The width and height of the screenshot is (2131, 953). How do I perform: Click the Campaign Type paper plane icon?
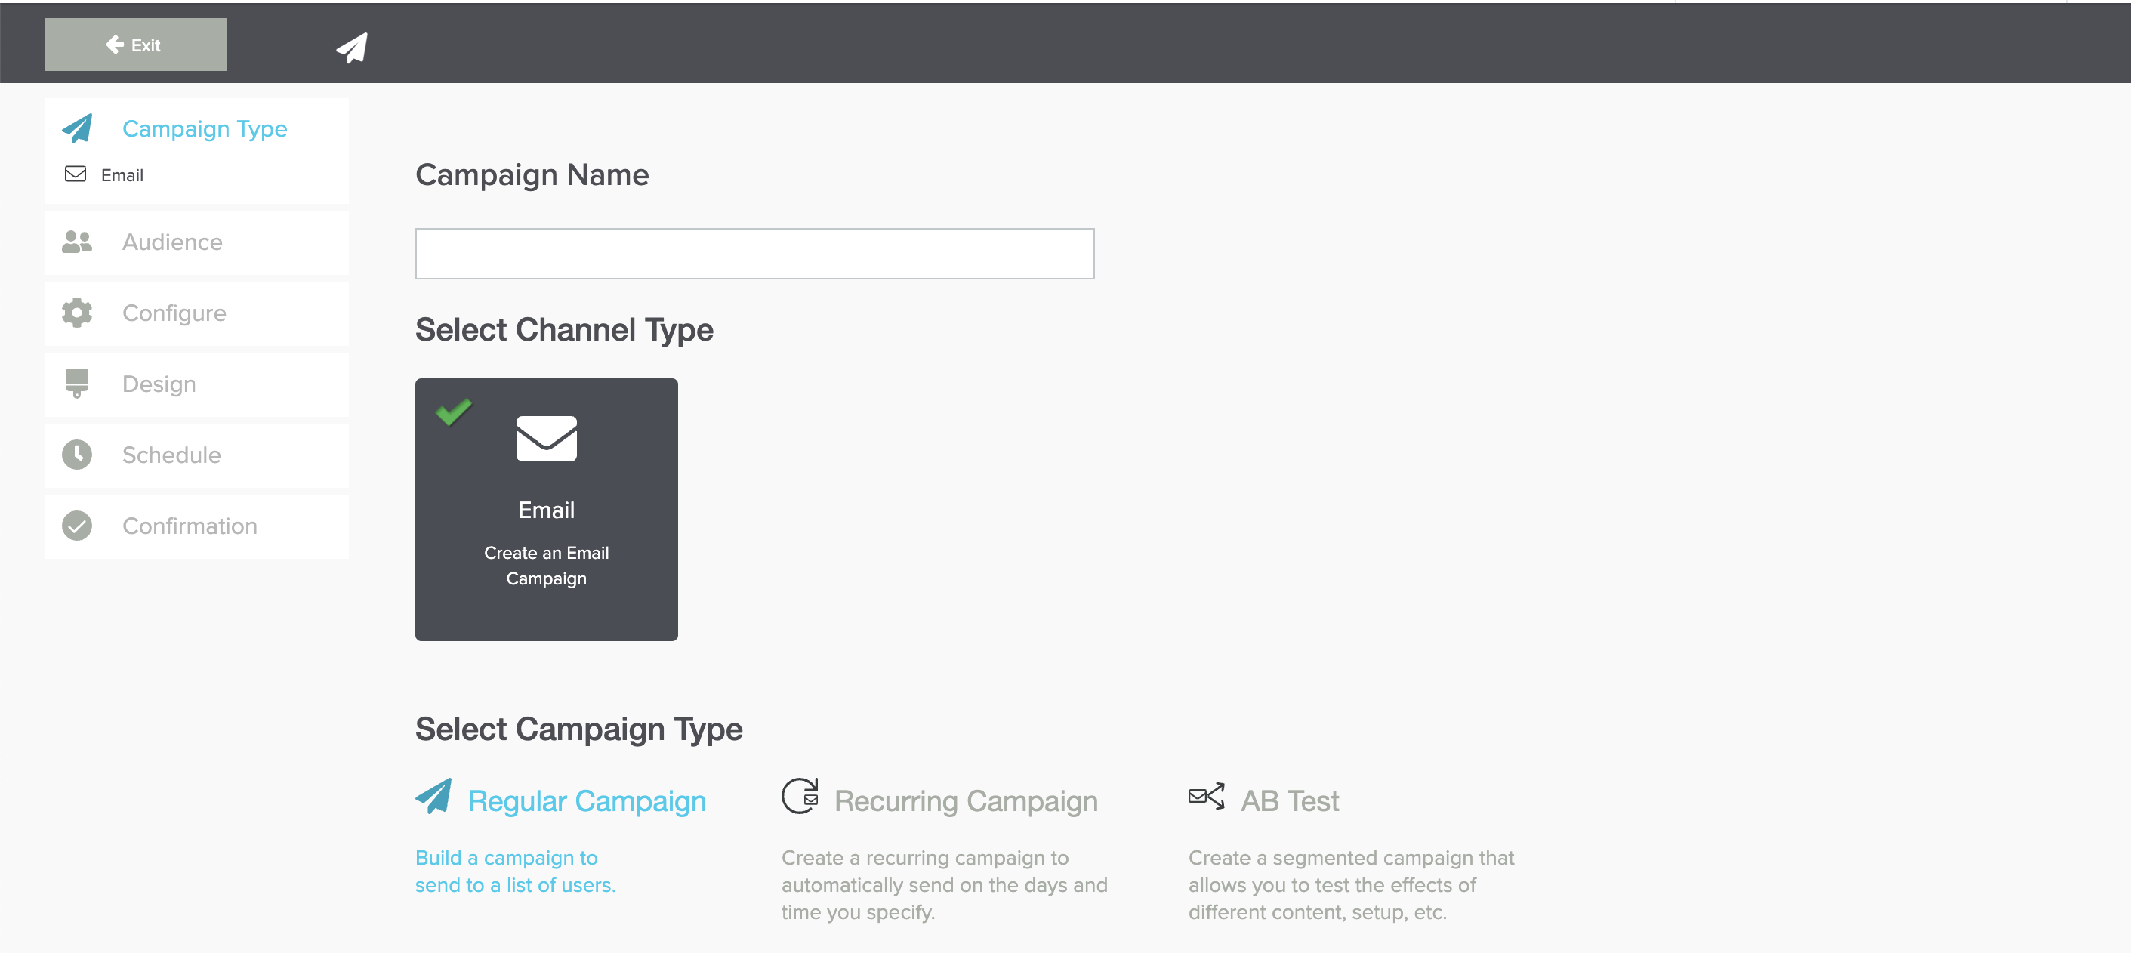click(78, 128)
